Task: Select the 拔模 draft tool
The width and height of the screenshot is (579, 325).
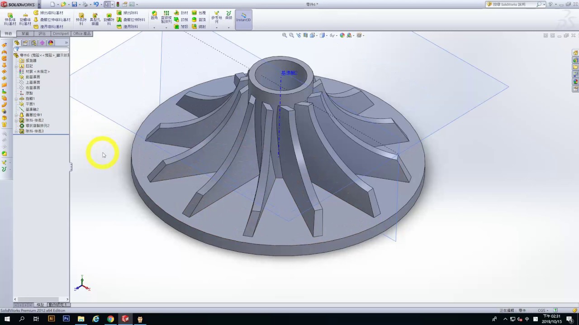Action: tap(181, 20)
